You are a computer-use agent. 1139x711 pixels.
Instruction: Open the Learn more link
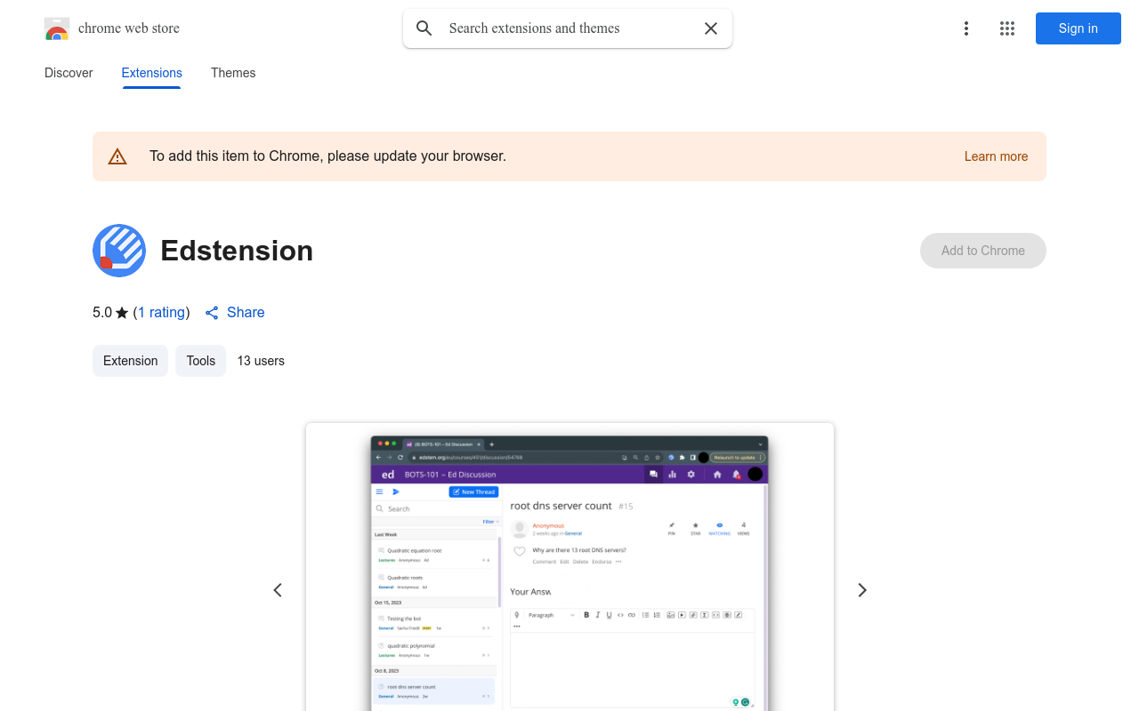(x=996, y=156)
